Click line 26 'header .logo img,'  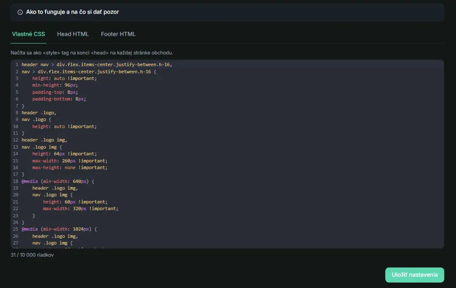55,236
